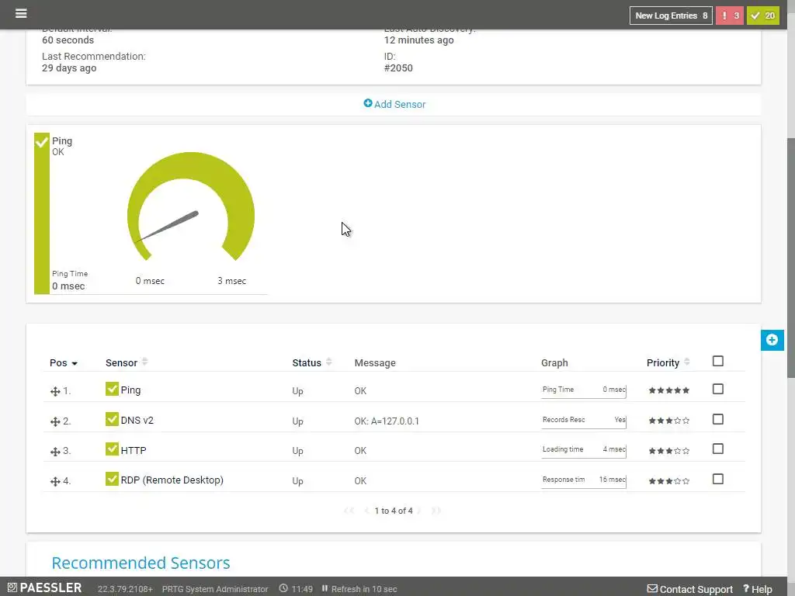Change RDP priority stars
This screenshot has width=795, height=596.
pos(668,481)
